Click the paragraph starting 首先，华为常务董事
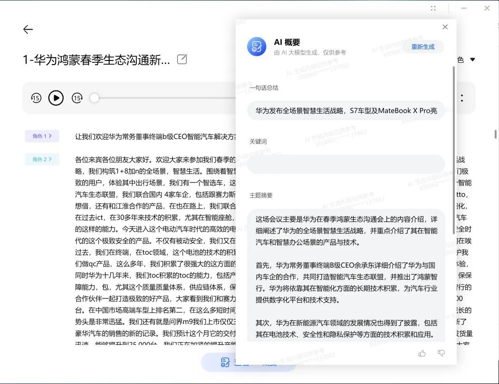The height and width of the screenshot is (384, 499). (346, 282)
